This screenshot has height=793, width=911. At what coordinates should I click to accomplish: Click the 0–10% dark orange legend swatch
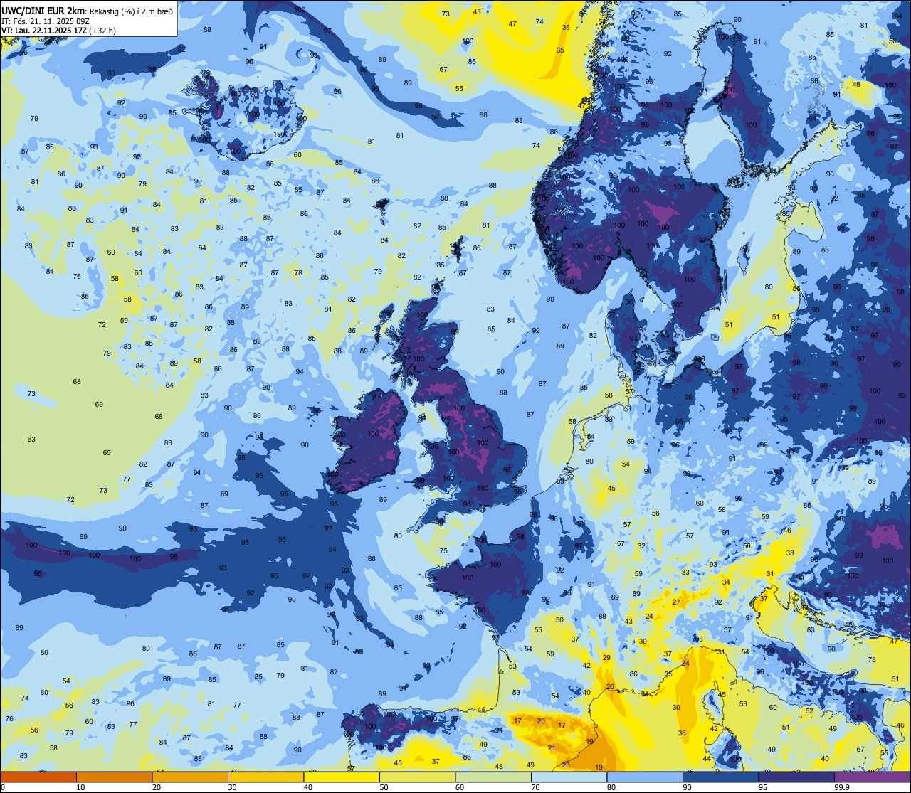click(x=38, y=777)
